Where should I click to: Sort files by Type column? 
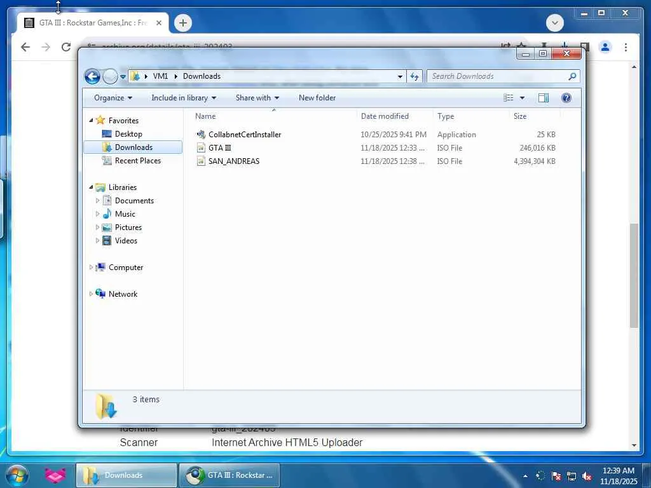[471, 116]
